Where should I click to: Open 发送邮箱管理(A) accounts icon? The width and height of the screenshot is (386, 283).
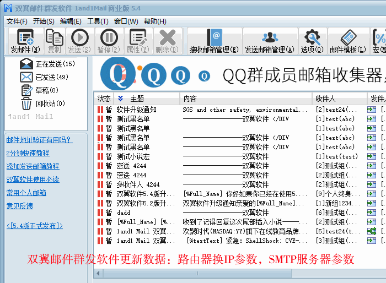(x=270, y=37)
